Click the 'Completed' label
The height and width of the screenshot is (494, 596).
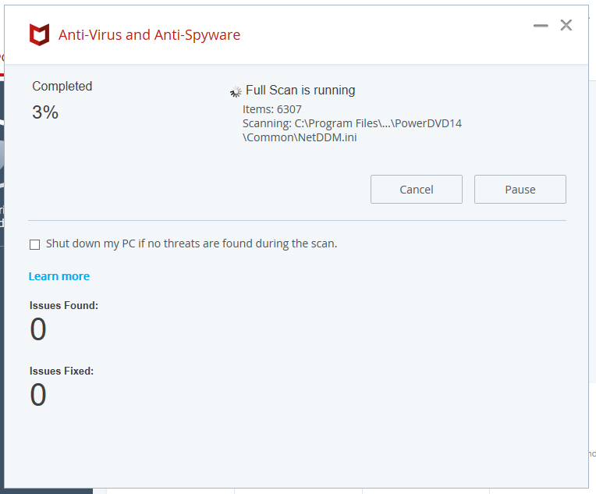coord(62,87)
